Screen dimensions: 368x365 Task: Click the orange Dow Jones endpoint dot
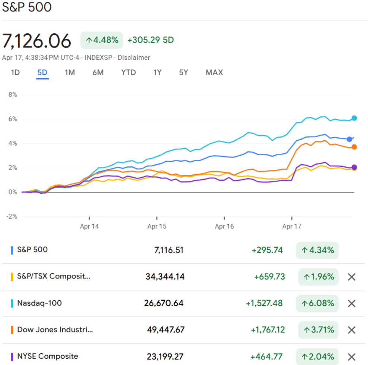354,147
